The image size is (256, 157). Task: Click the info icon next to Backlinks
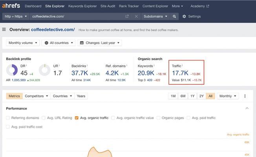point(87,65)
